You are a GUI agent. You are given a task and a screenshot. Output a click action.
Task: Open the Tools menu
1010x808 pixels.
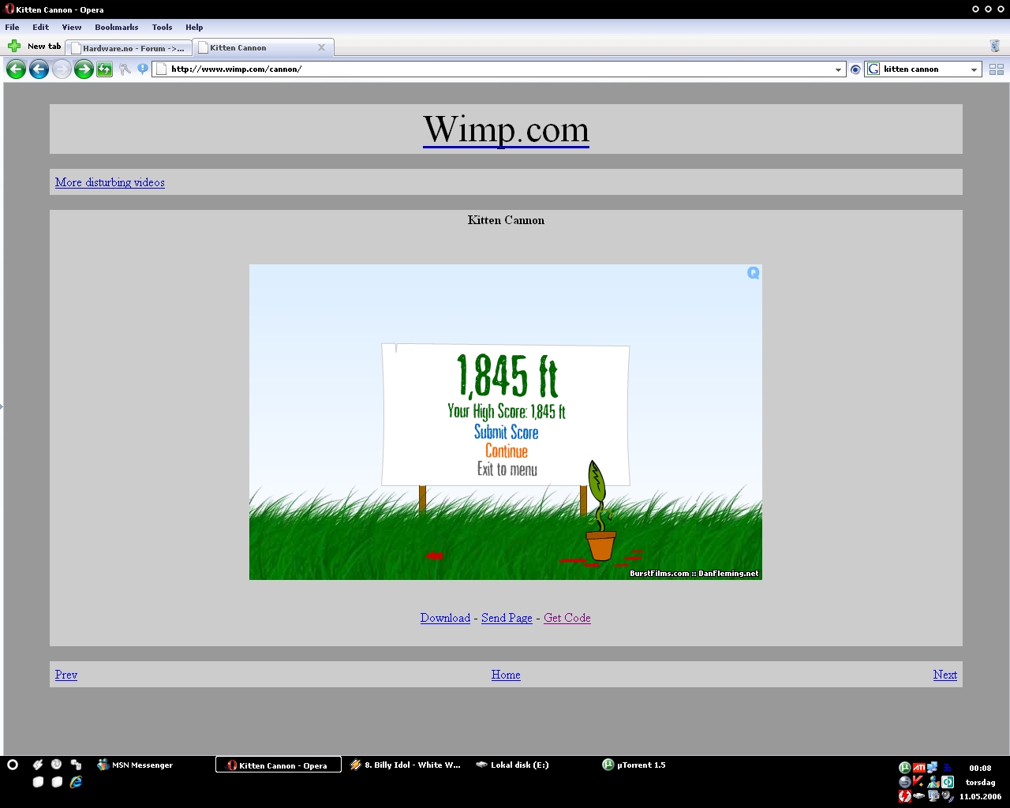click(162, 27)
